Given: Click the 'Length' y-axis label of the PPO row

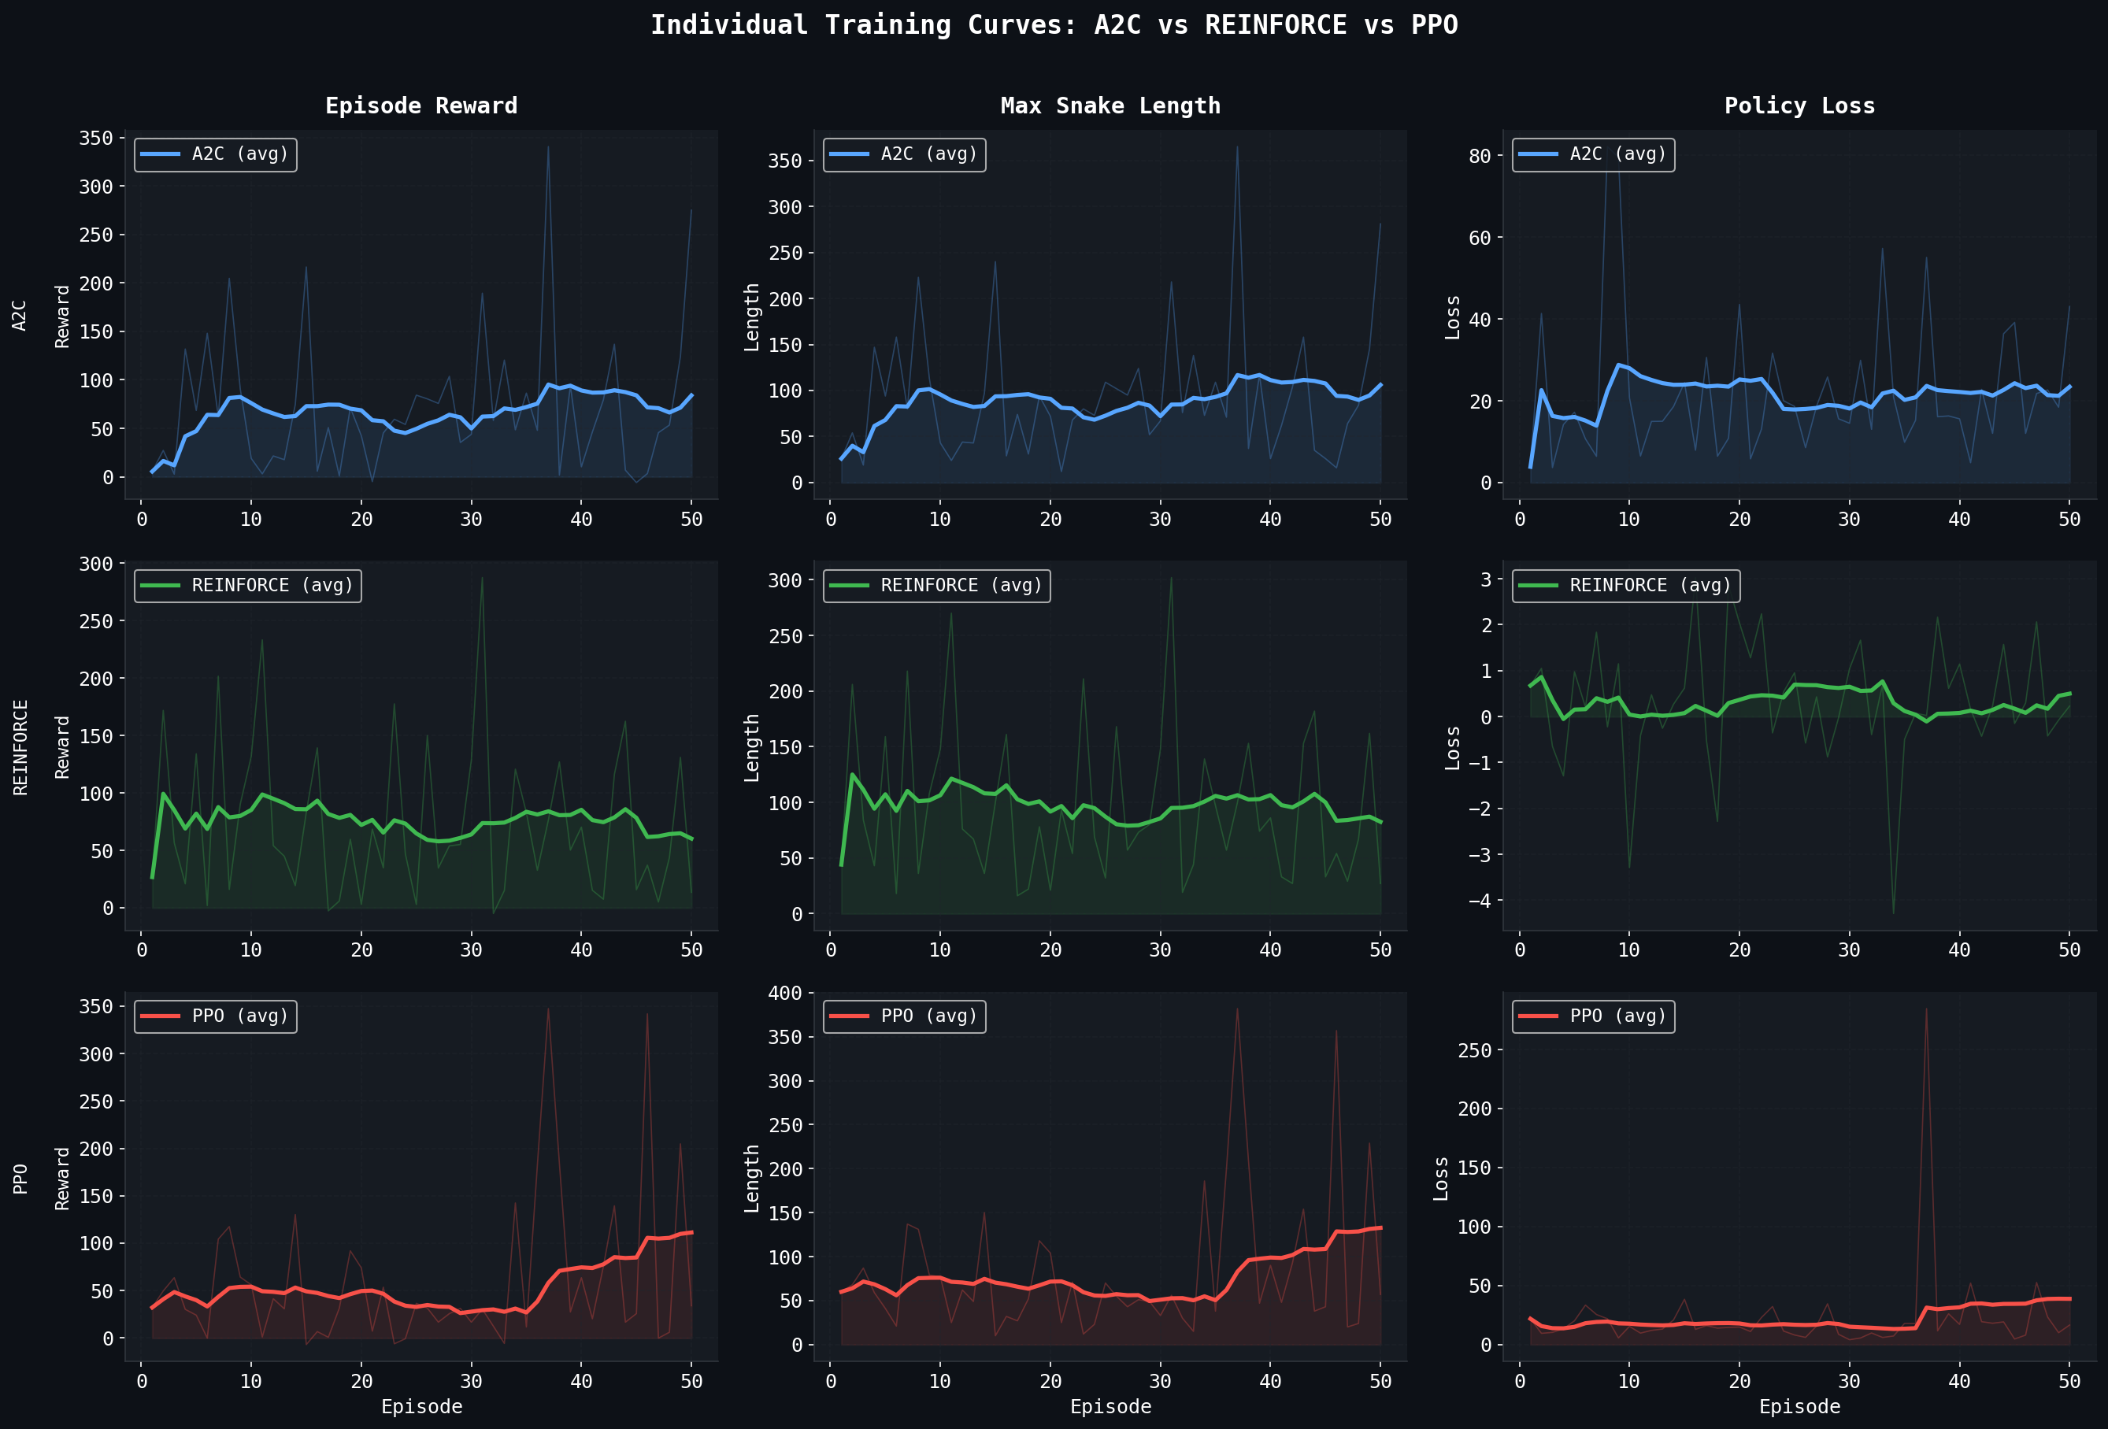Looking at the screenshot, I should point(751,1179).
